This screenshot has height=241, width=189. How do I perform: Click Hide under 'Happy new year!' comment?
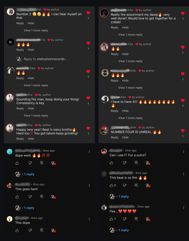click(31, 139)
